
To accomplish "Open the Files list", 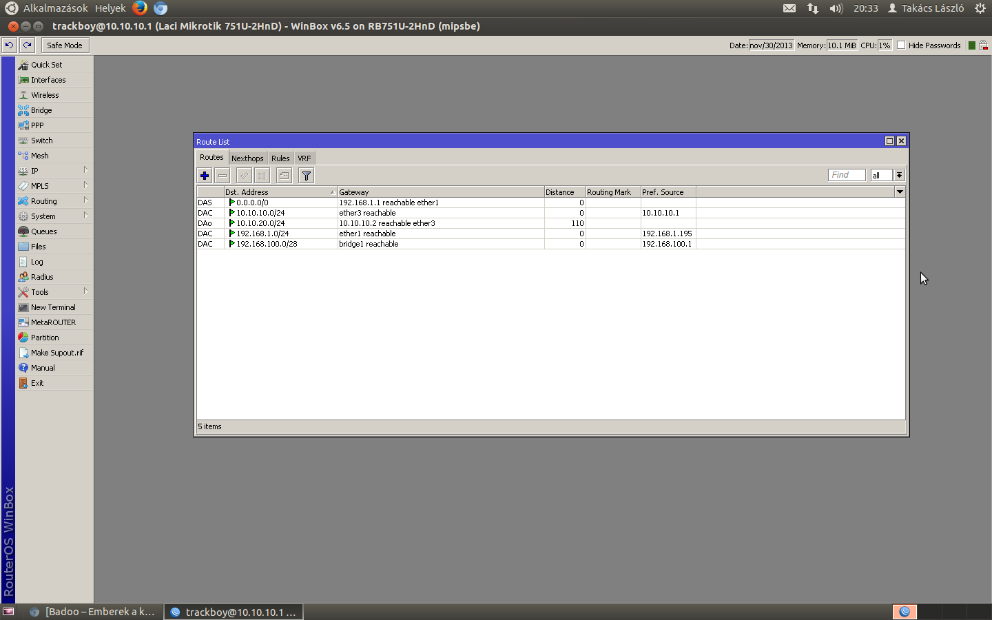I will point(54,247).
